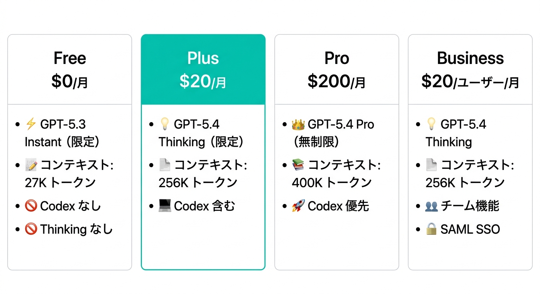Click the light bulb icon in Plus plan
540x294 pixels.
coord(165,124)
